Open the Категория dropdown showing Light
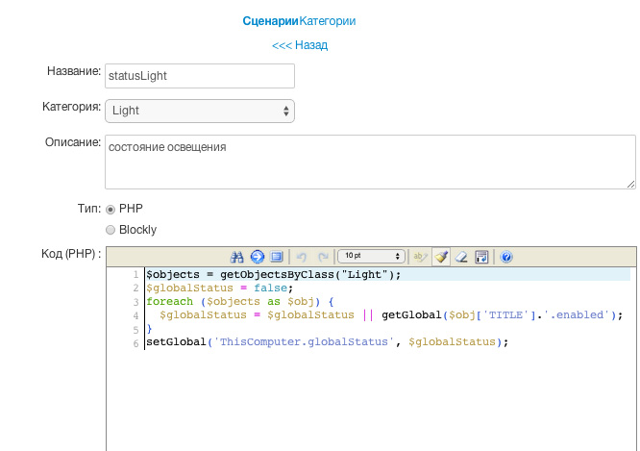640x451 pixels. [200, 111]
